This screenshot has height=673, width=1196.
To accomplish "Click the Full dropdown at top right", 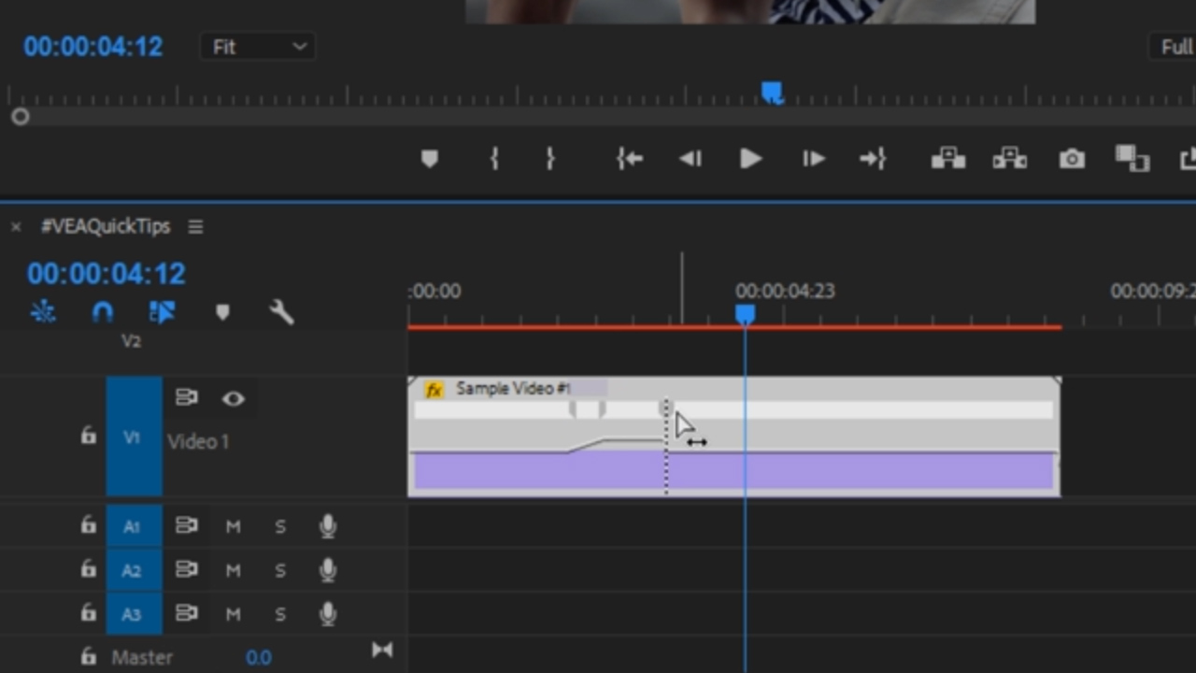I will (x=1175, y=47).
